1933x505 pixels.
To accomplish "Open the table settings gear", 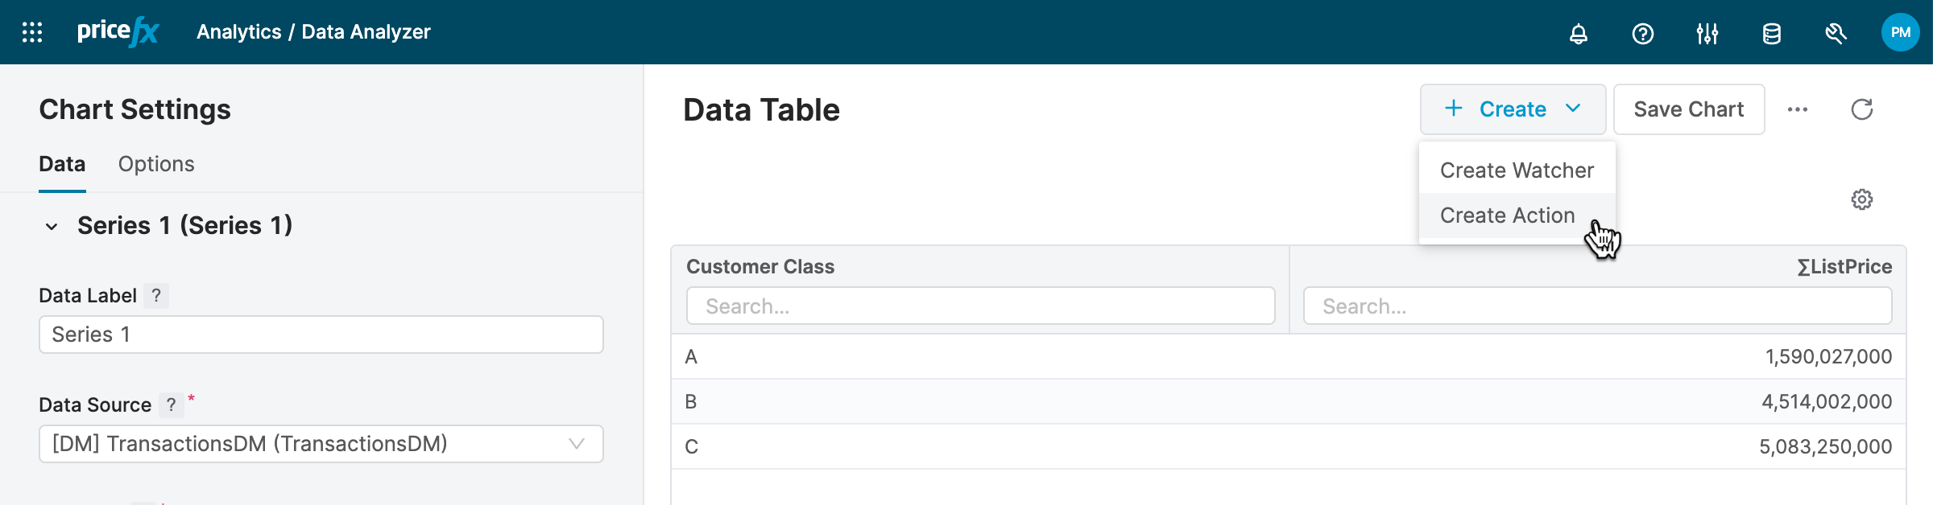I will (x=1861, y=199).
